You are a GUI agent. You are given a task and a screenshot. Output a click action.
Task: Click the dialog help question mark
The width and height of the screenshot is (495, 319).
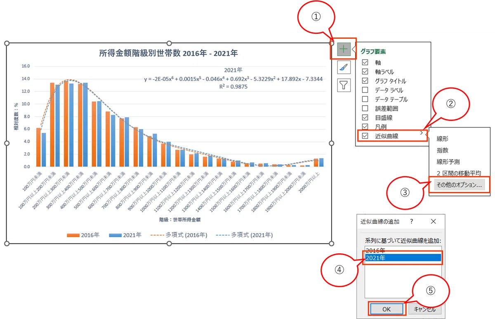(411, 222)
